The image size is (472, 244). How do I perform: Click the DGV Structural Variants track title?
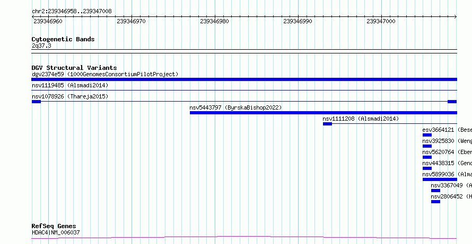click(x=74, y=68)
